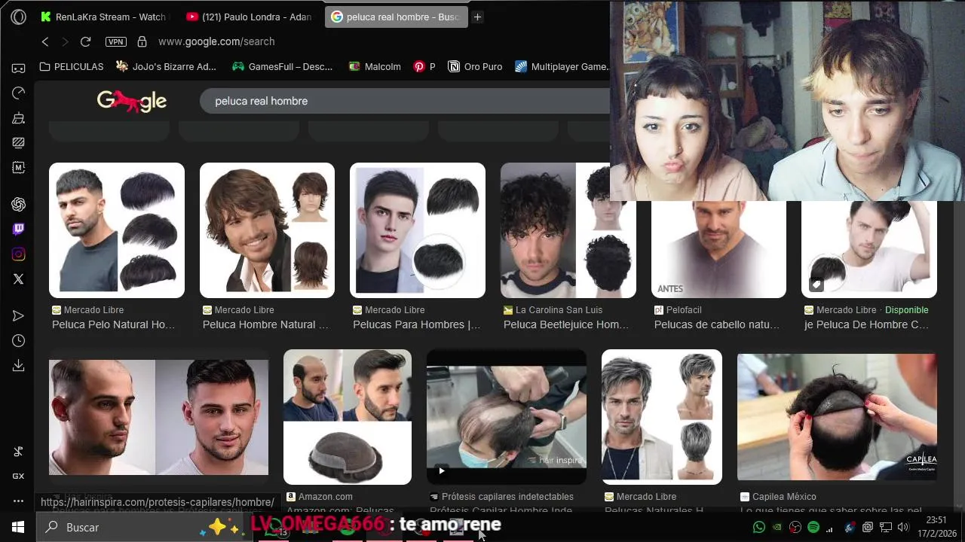Open Downloads icon in sidebar

(x=19, y=366)
